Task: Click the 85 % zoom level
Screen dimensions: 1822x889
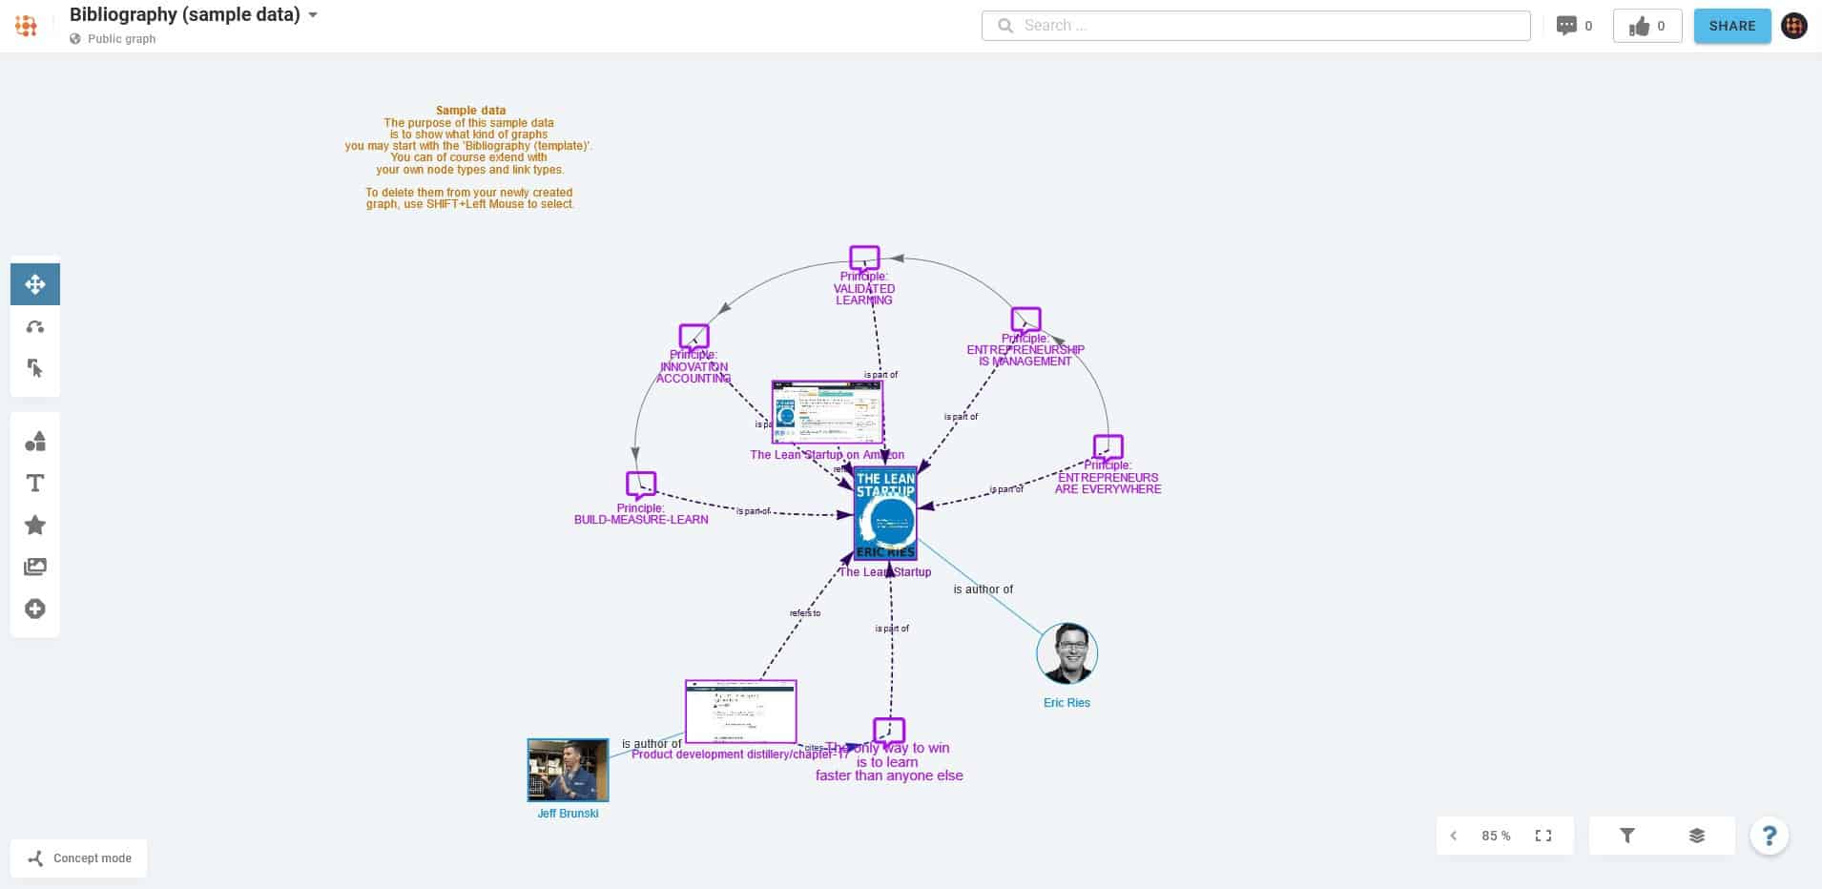Action: point(1496,836)
